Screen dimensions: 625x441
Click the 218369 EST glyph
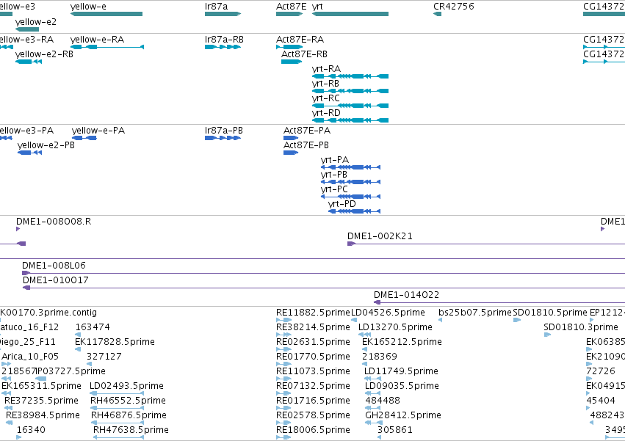pyautogui.click(x=366, y=364)
